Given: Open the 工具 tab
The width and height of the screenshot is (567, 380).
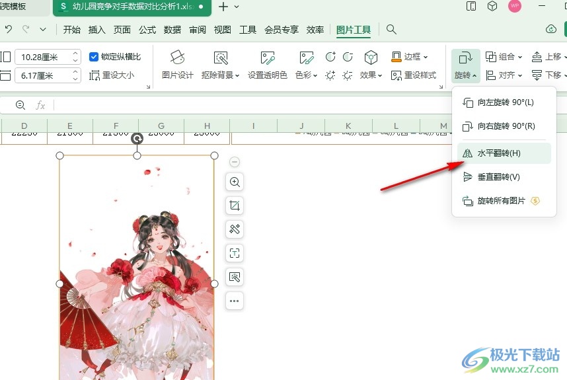Looking at the screenshot, I should point(248,30).
